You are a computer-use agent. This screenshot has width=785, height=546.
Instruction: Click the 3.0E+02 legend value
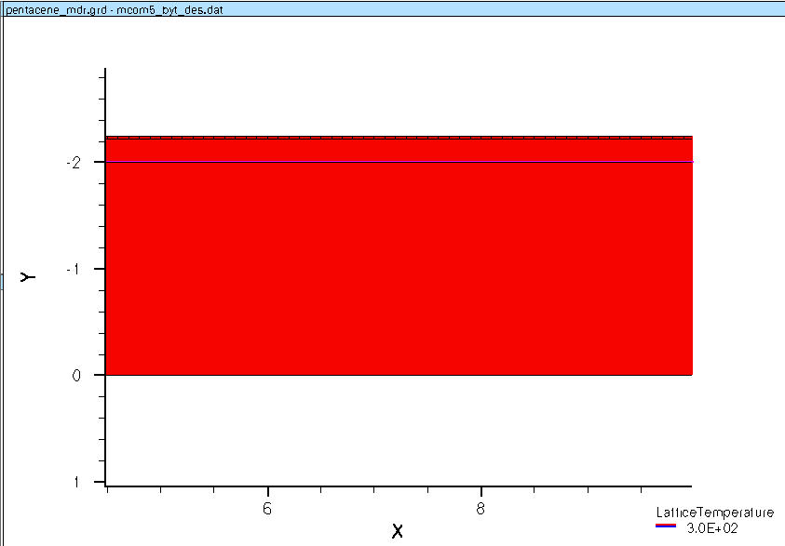[x=711, y=527]
